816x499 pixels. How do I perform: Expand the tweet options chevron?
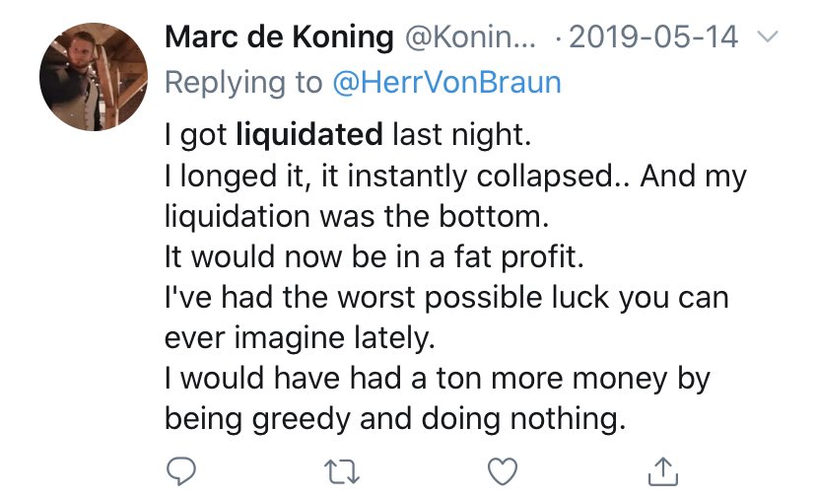(767, 36)
